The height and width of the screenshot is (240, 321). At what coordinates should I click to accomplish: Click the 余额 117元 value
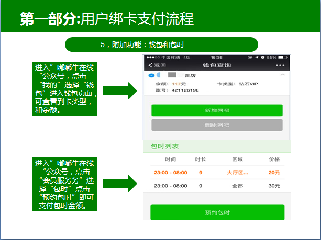(179, 84)
